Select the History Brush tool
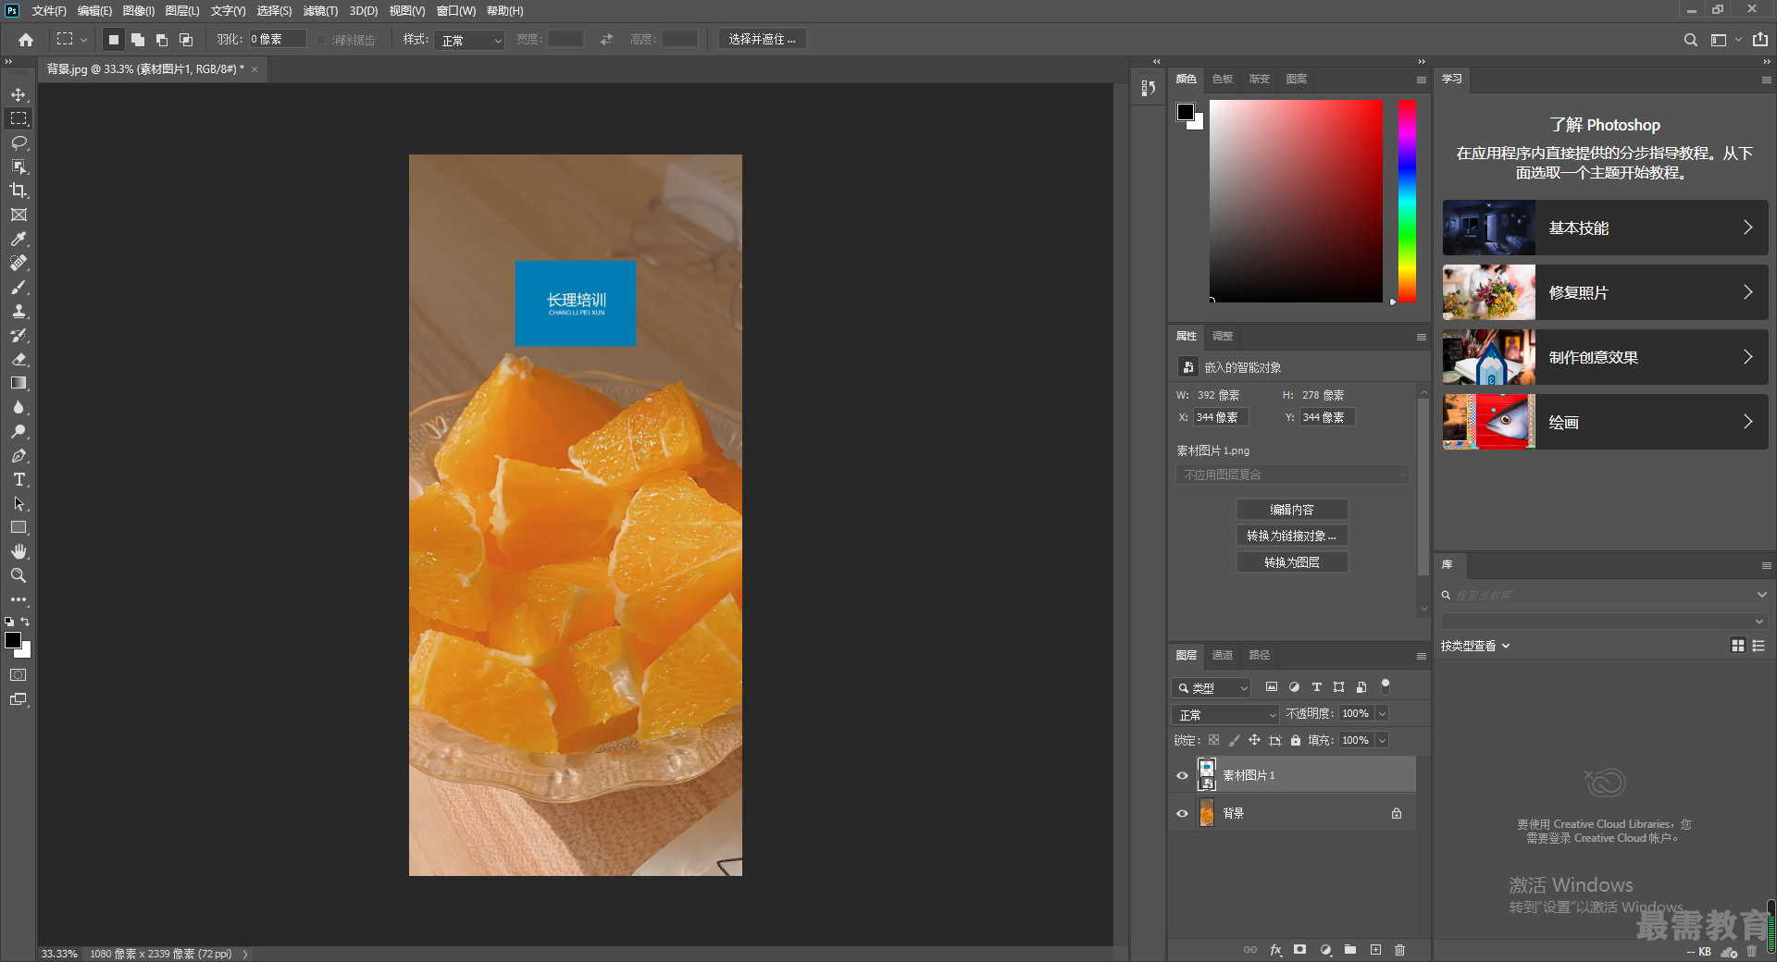This screenshot has width=1777, height=962. pyautogui.click(x=19, y=335)
